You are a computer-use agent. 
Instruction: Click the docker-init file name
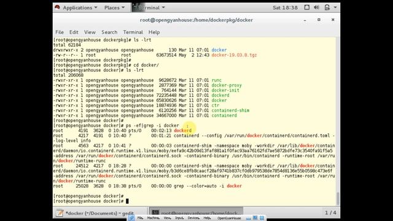pos(225,90)
